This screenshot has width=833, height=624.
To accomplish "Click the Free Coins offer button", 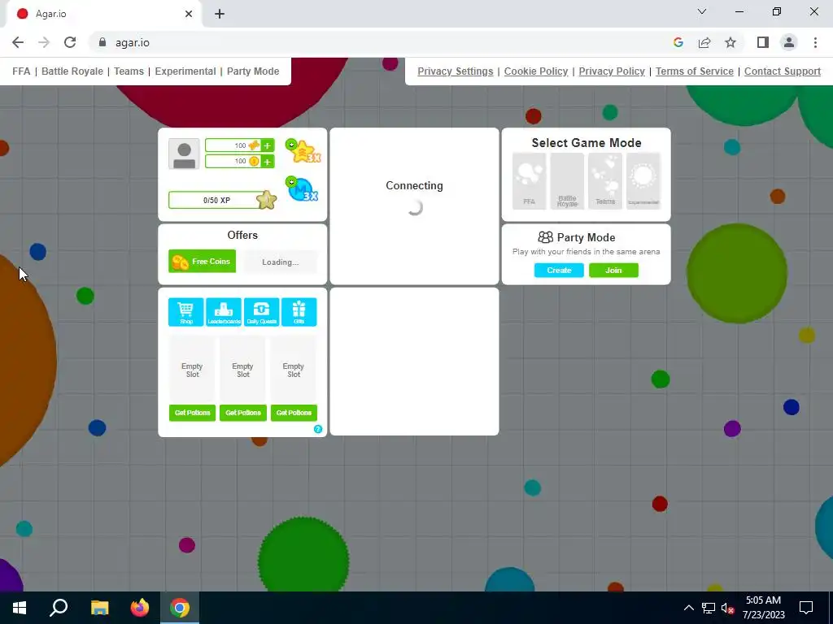I will tap(202, 261).
